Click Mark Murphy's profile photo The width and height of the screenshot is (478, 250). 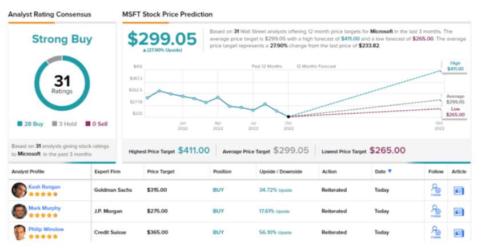pos(19,211)
